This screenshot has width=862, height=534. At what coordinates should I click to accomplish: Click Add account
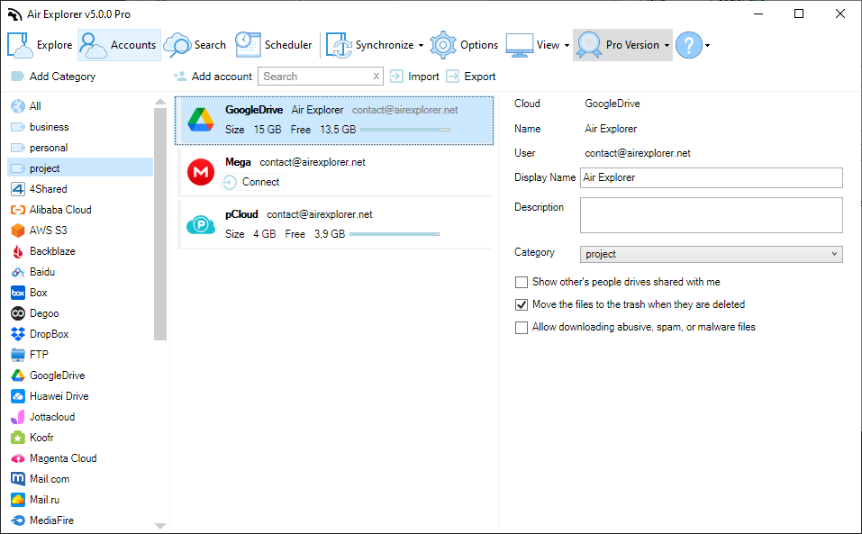(213, 77)
